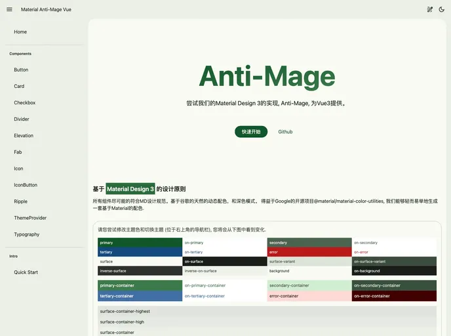Select Elevation from Components list

pos(24,135)
